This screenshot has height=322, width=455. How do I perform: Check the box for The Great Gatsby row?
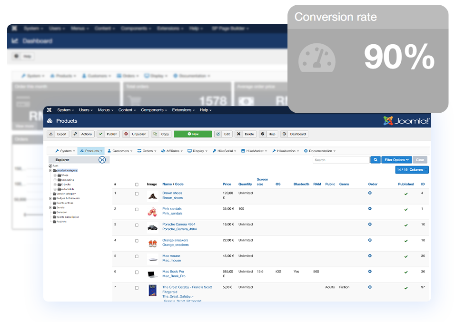(137, 288)
